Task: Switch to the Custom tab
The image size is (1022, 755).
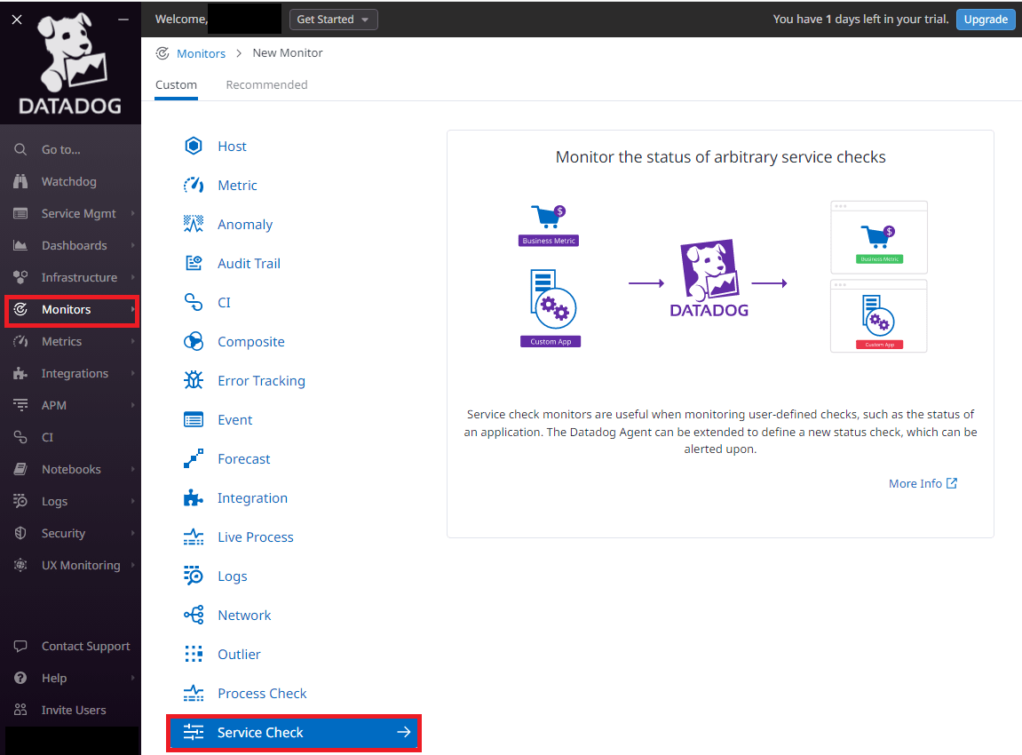Action: (176, 84)
